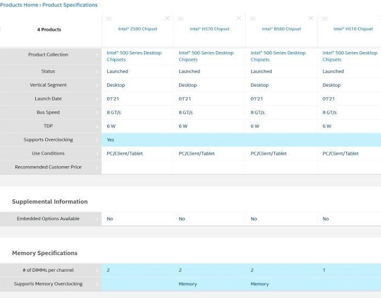Expand Vertical Segment row info arrow

(x=97, y=85)
